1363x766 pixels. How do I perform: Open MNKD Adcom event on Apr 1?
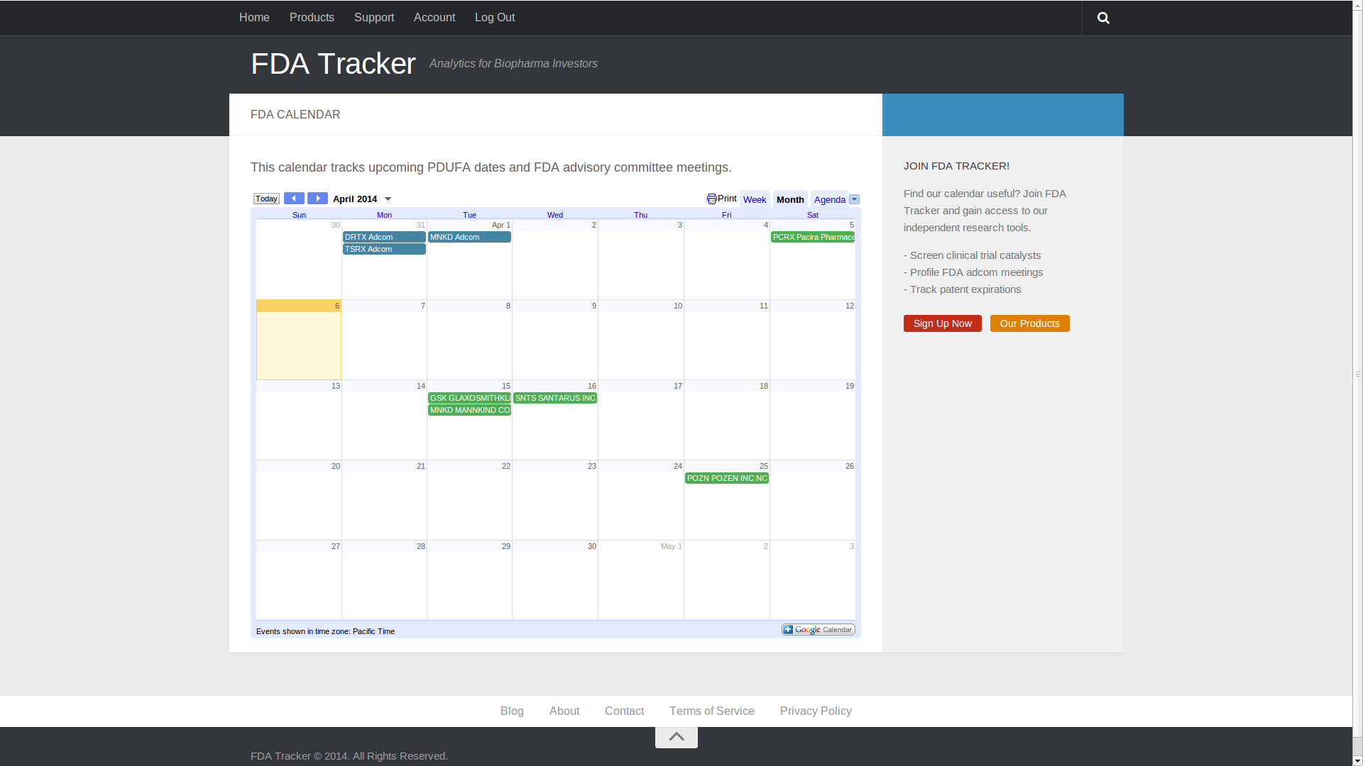tap(469, 237)
